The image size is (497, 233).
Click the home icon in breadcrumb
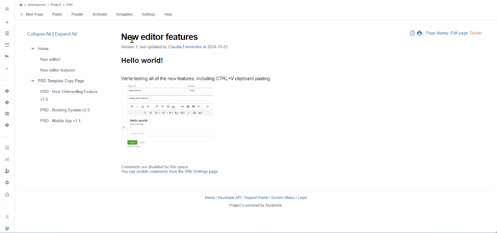point(21,5)
